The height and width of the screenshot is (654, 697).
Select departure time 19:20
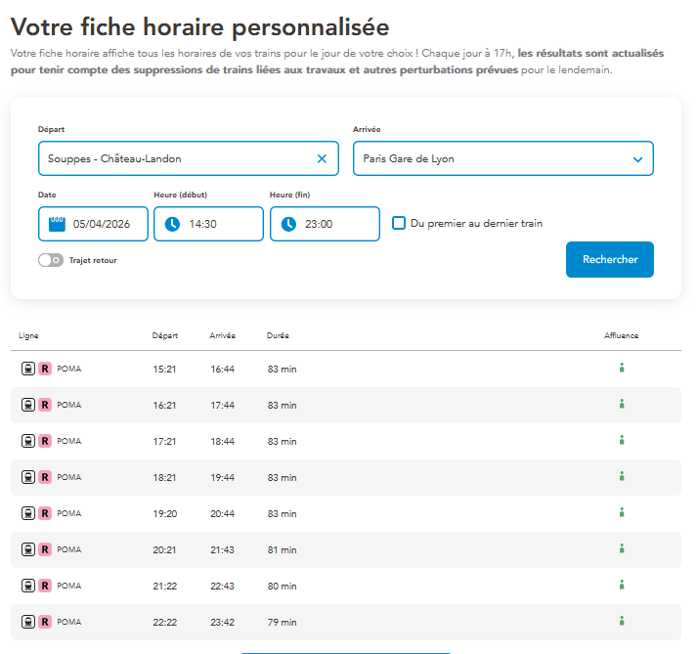(x=165, y=513)
